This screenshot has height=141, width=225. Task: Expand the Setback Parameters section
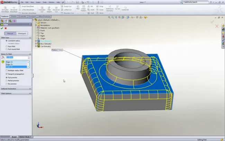click(30, 89)
